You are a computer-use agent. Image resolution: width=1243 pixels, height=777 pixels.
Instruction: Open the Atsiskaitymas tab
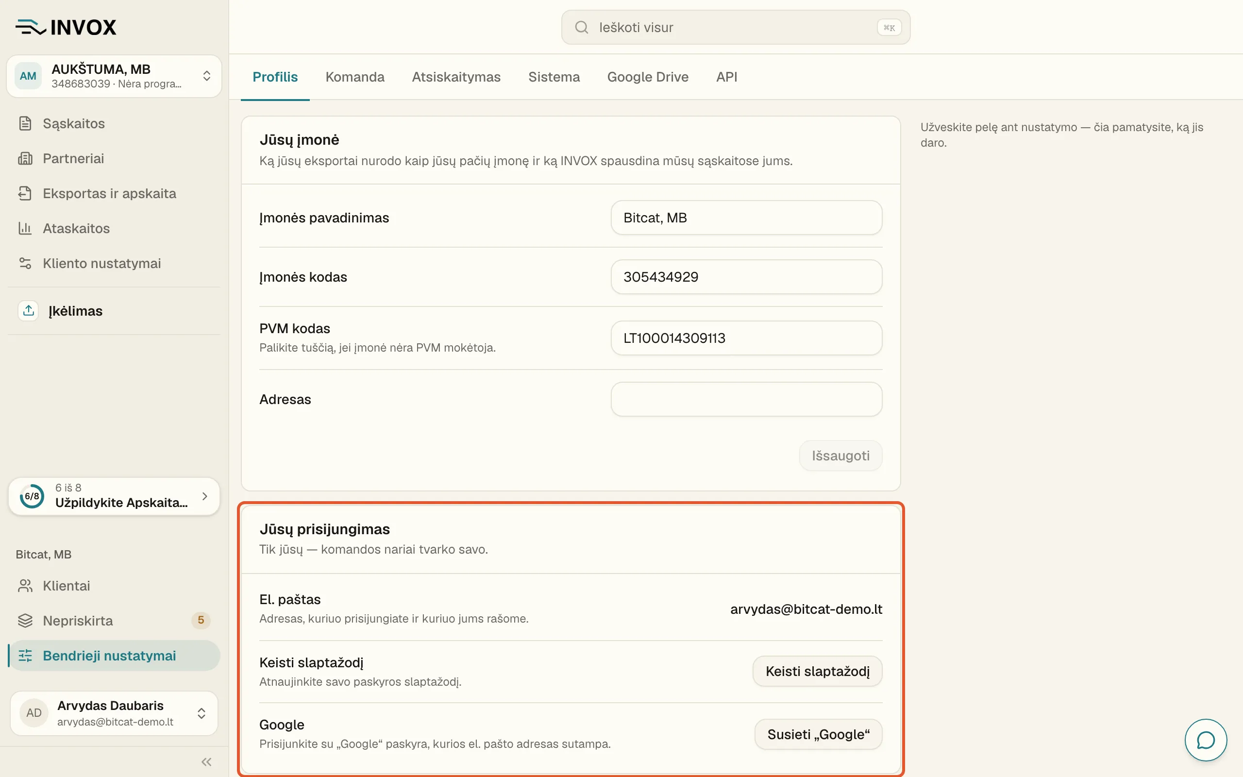(456, 77)
